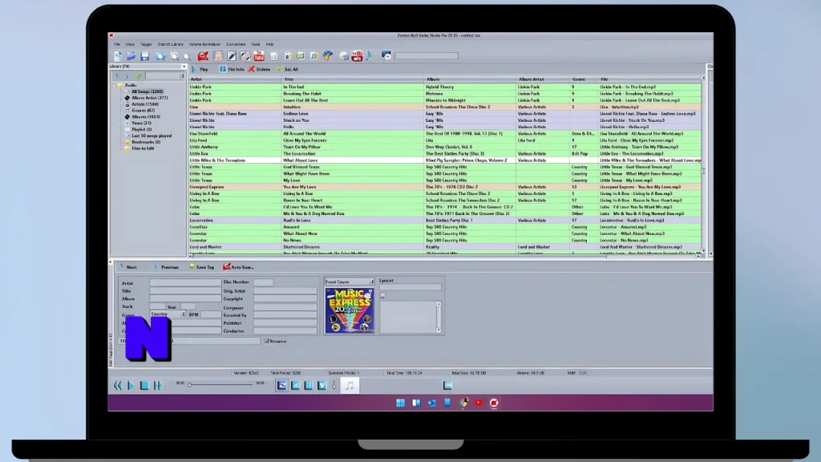Click the red Auto Search toolbar icon
The height and width of the screenshot is (462, 821).
[203, 56]
